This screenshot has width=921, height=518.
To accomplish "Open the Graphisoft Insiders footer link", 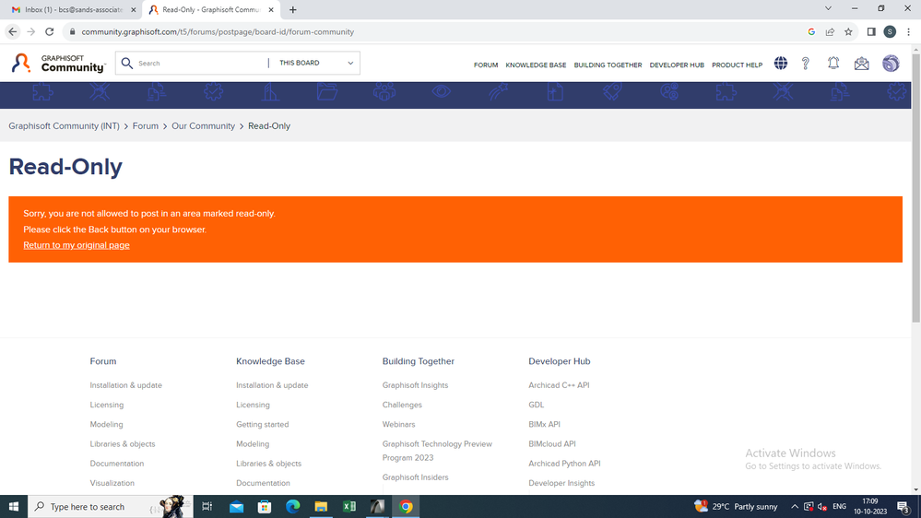I will tap(415, 477).
